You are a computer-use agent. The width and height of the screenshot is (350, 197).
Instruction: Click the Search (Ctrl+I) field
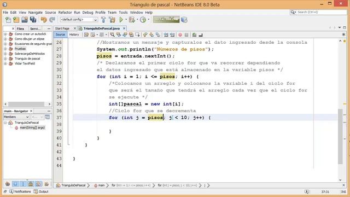[x=318, y=12]
